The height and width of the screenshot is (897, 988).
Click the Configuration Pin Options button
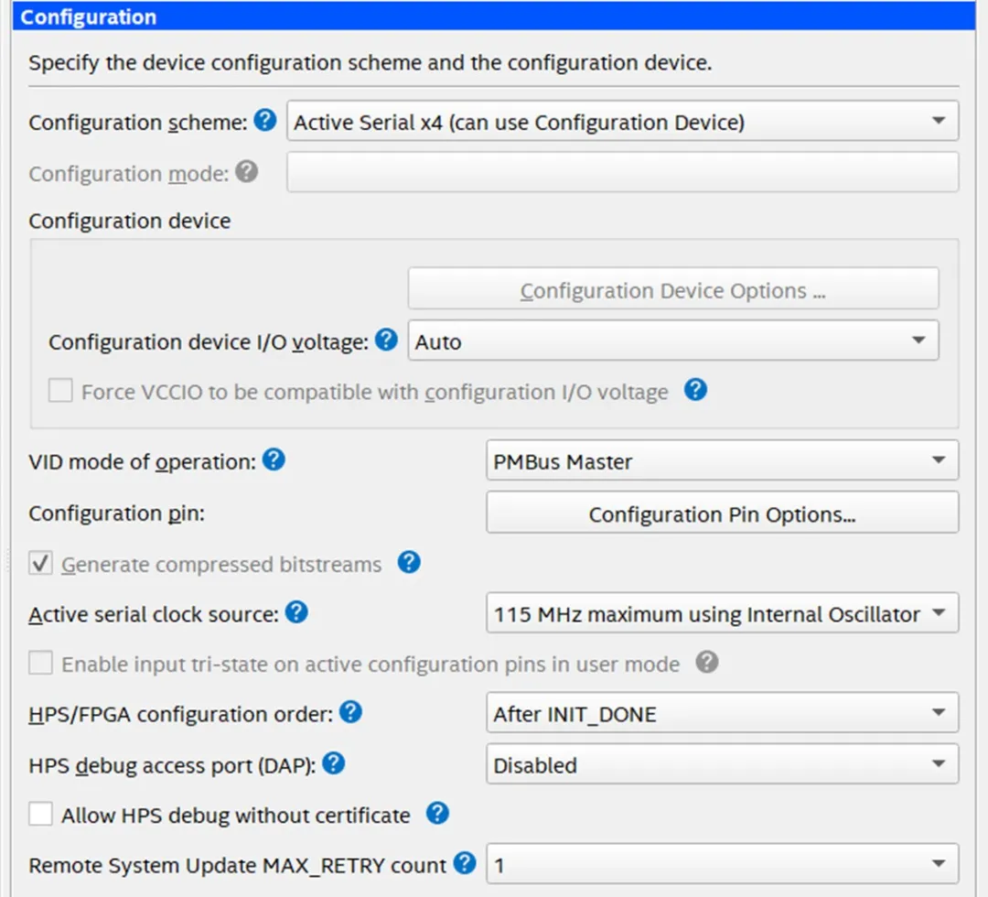click(x=722, y=513)
